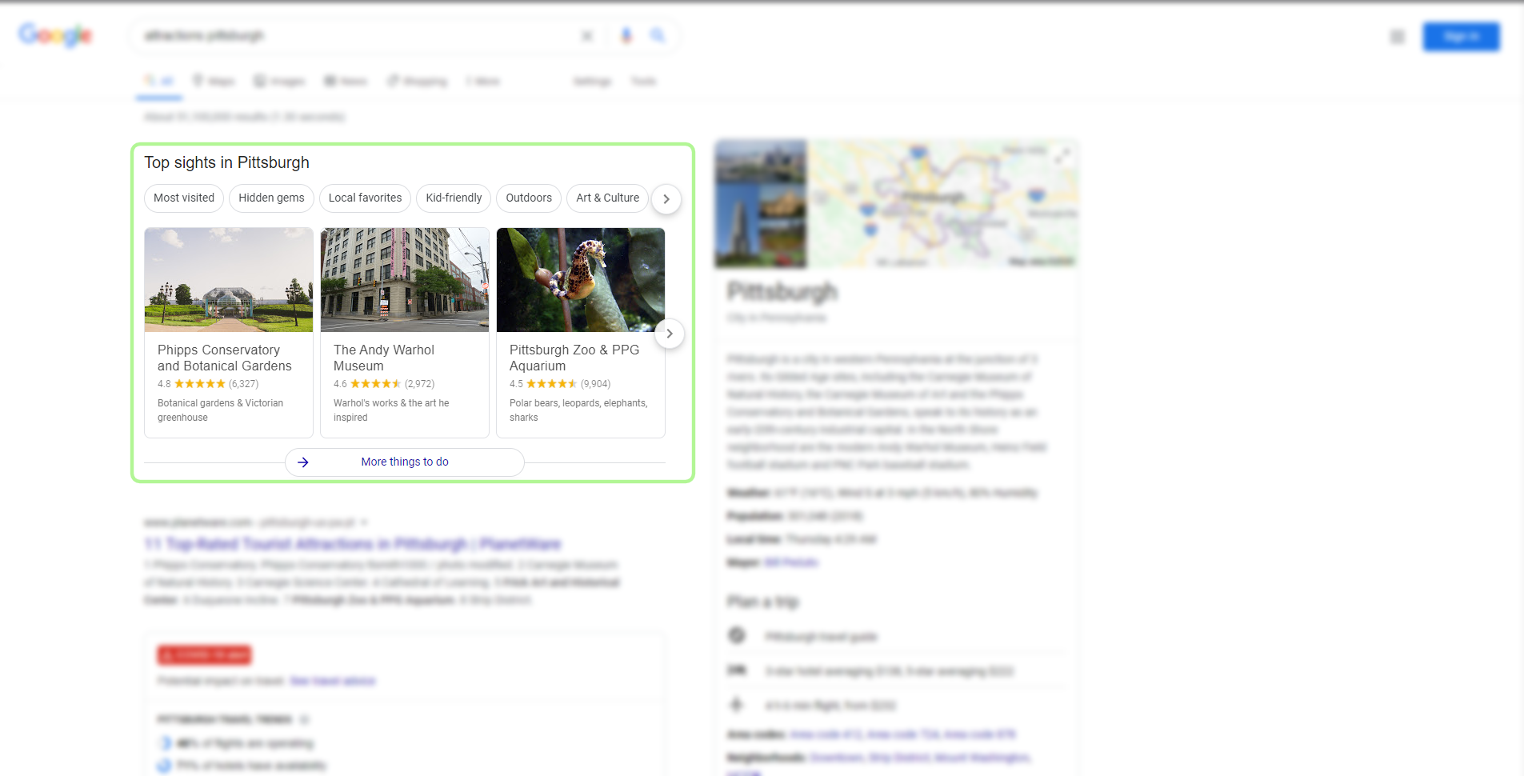Select the Local favorites filter chip

coord(365,198)
